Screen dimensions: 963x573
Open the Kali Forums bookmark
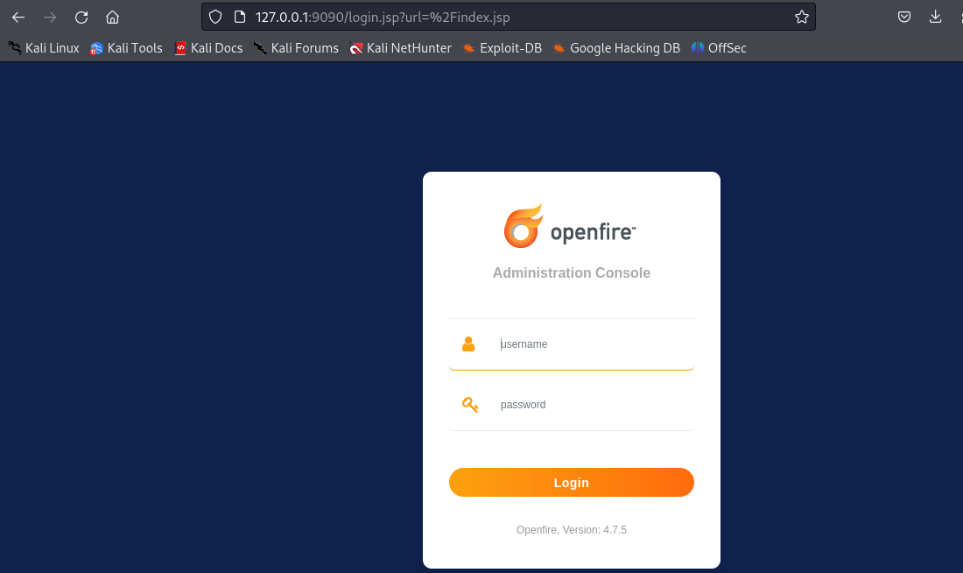tap(296, 48)
